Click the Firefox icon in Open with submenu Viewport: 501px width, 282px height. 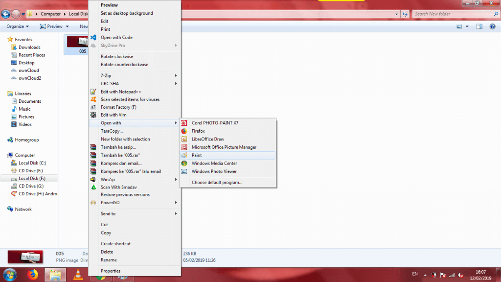(x=184, y=131)
